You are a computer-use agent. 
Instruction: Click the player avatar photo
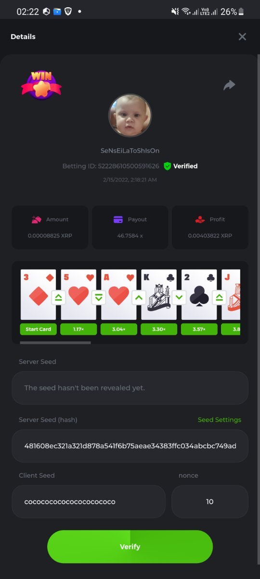(x=130, y=115)
